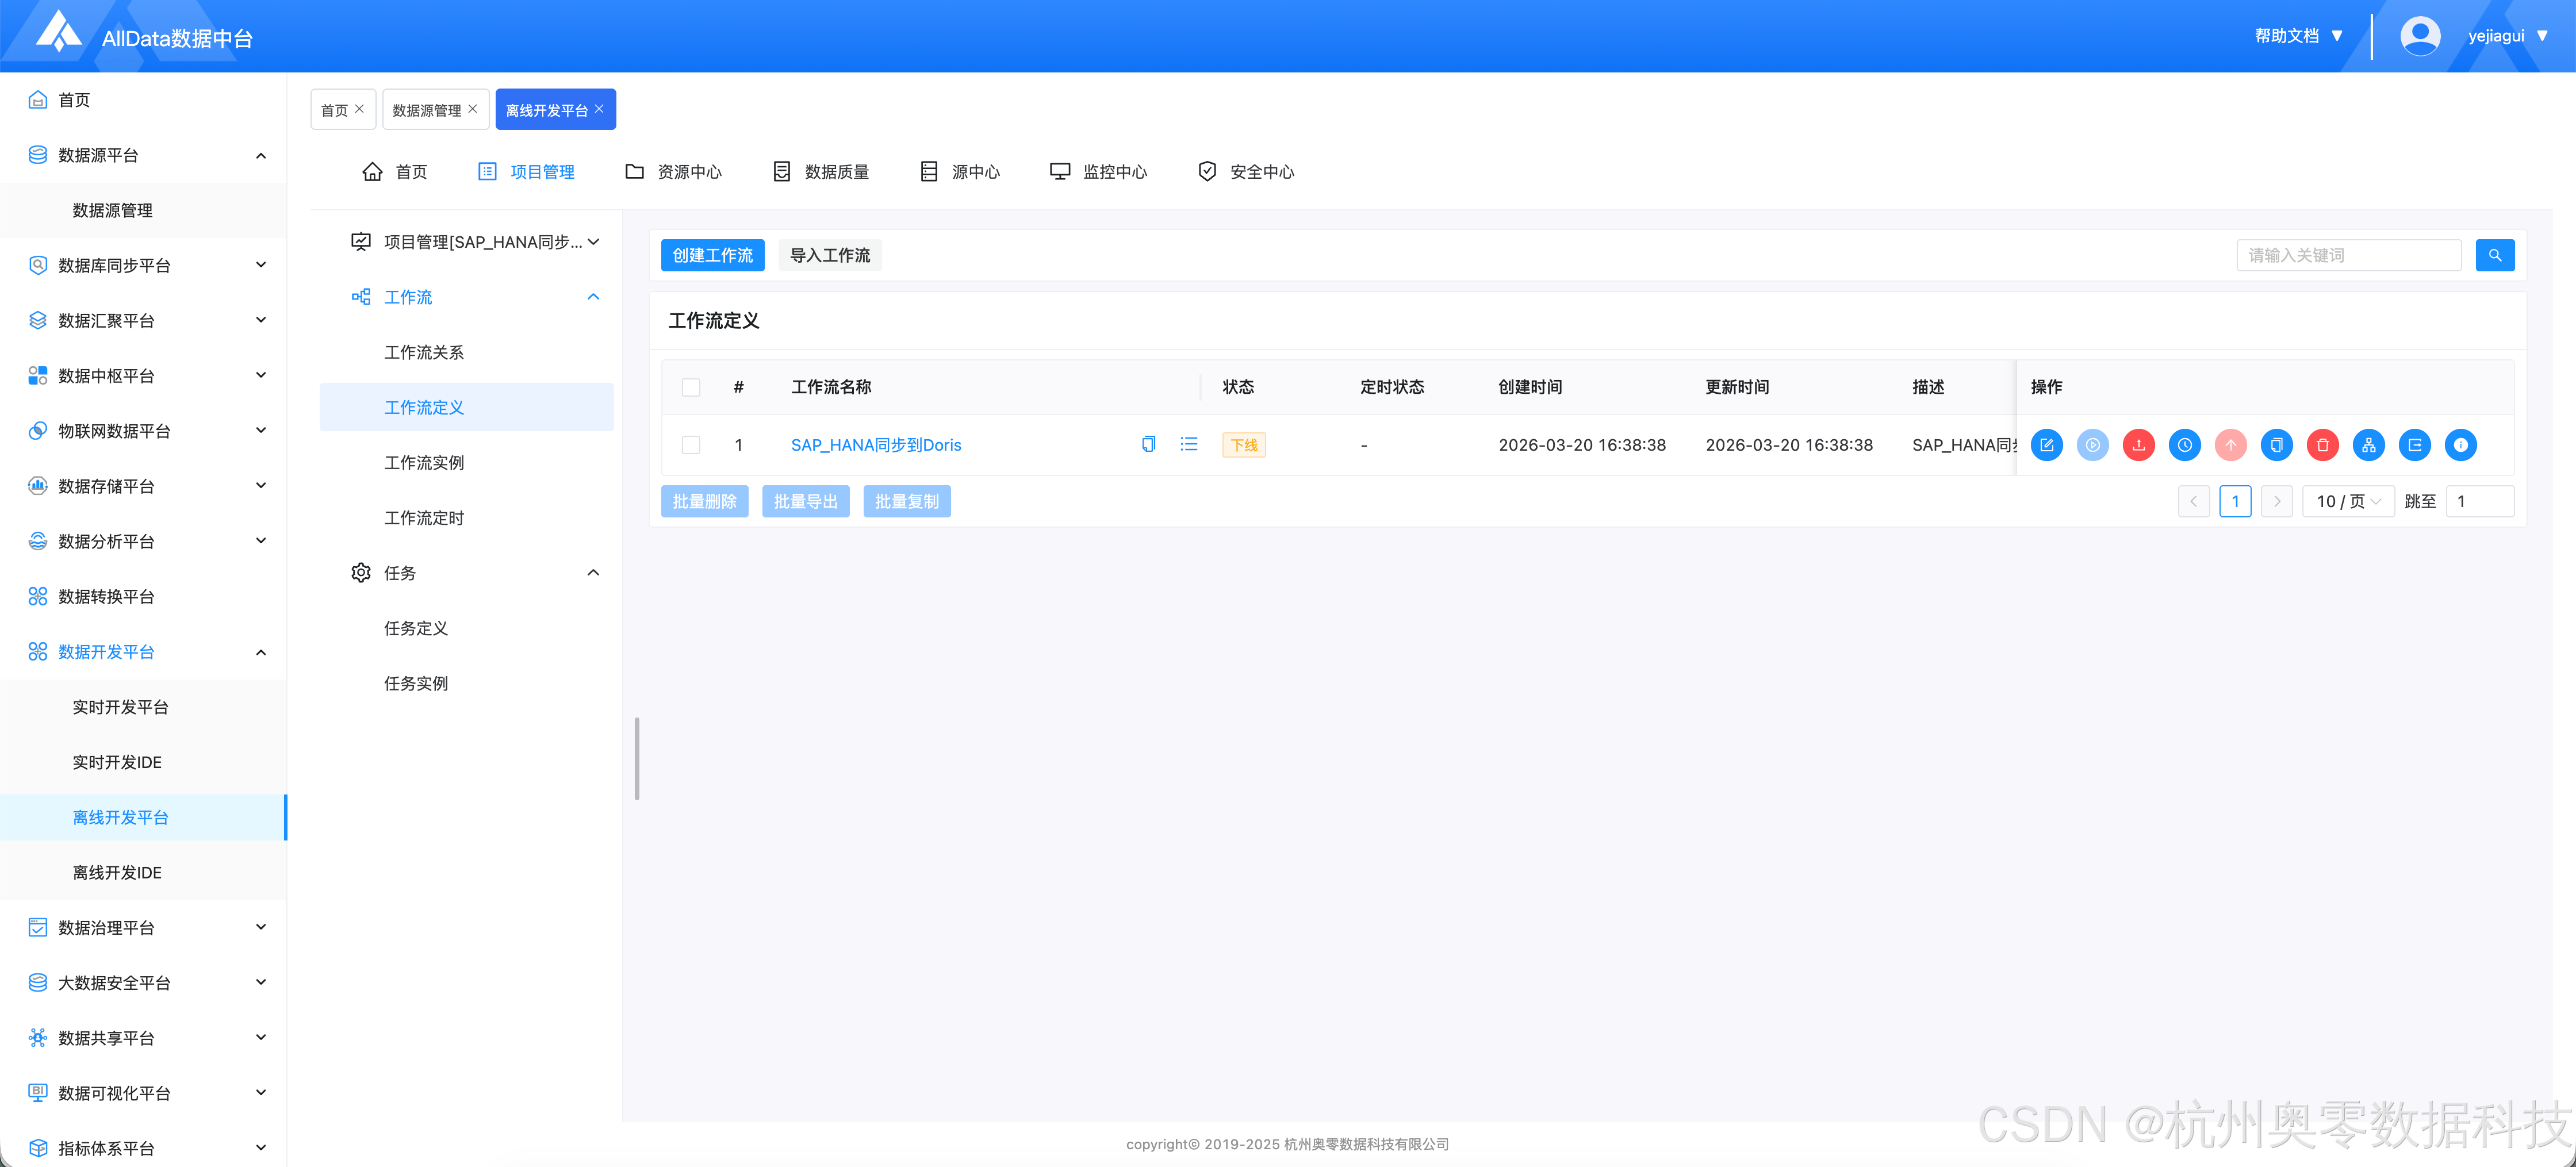Check the row 1 workflow checkbox
2576x1167 pixels.
pos(691,445)
